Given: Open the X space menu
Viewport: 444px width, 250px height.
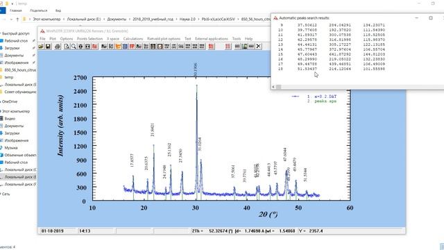Looking at the screenshot, I should tap(112, 39).
